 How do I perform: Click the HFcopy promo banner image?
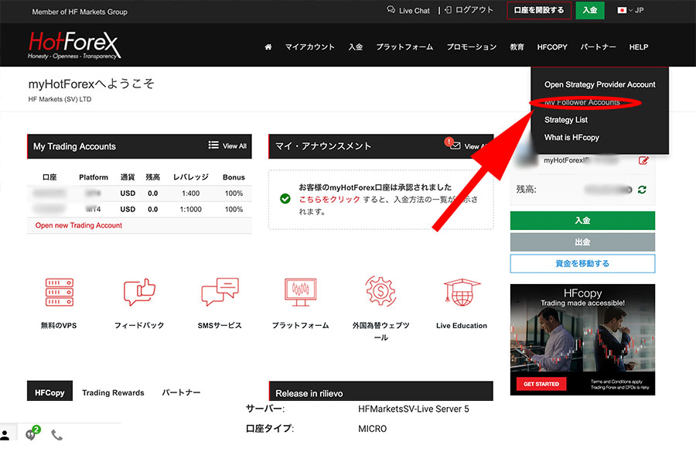point(582,340)
